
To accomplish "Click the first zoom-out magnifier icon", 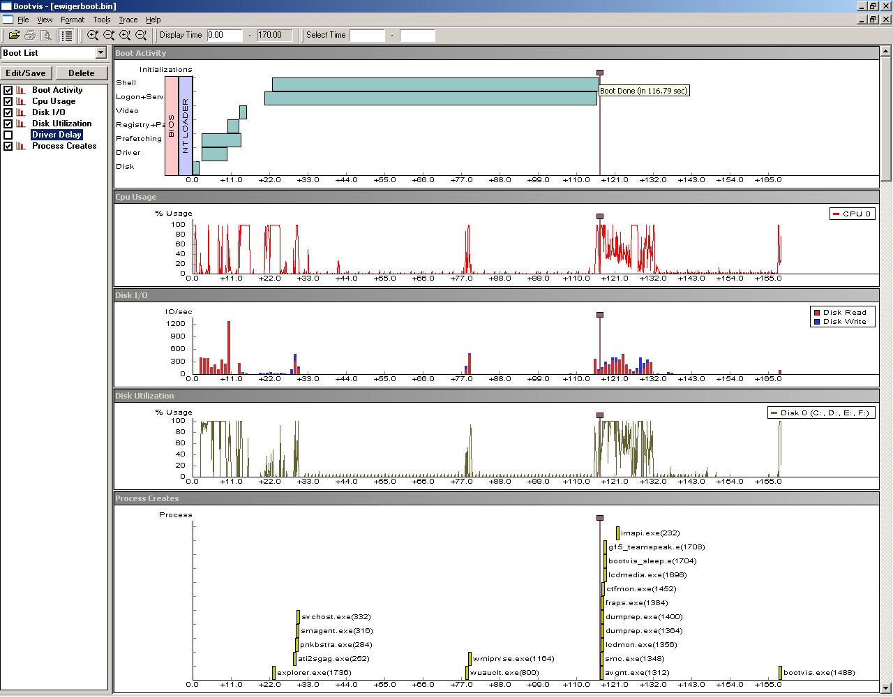I will click(109, 35).
